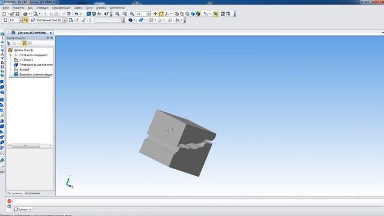
Task: Select the Pan view tool
Action: click(155, 14)
